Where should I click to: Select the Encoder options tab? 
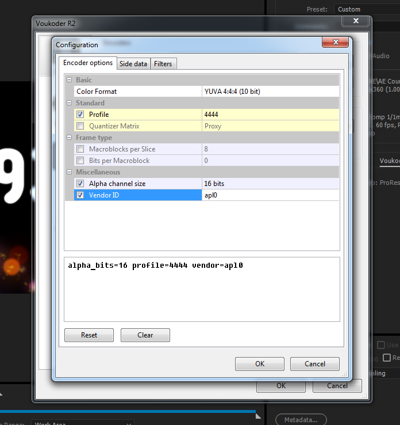tap(87, 63)
